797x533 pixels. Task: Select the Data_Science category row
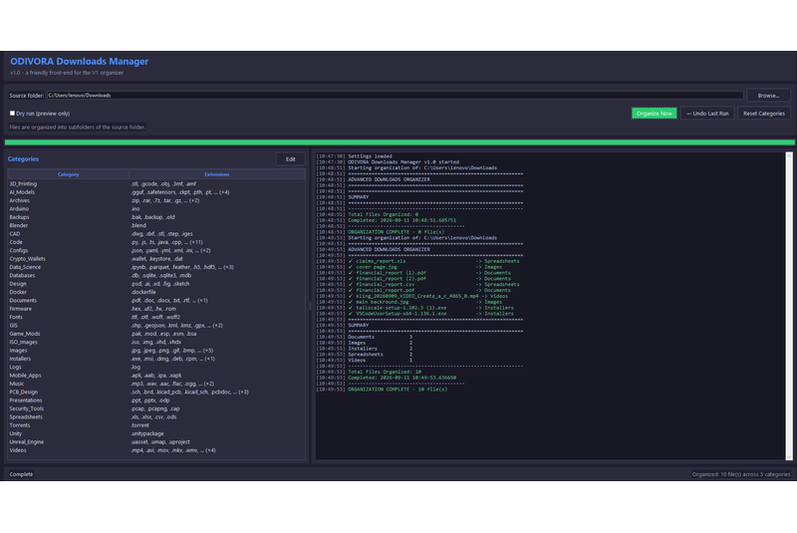pyautogui.click(x=156, y=267)
